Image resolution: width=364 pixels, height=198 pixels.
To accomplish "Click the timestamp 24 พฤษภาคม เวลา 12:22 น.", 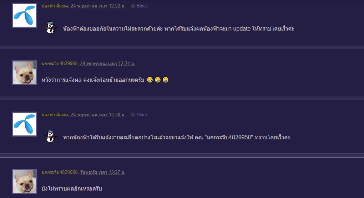I will pos(98,6).
